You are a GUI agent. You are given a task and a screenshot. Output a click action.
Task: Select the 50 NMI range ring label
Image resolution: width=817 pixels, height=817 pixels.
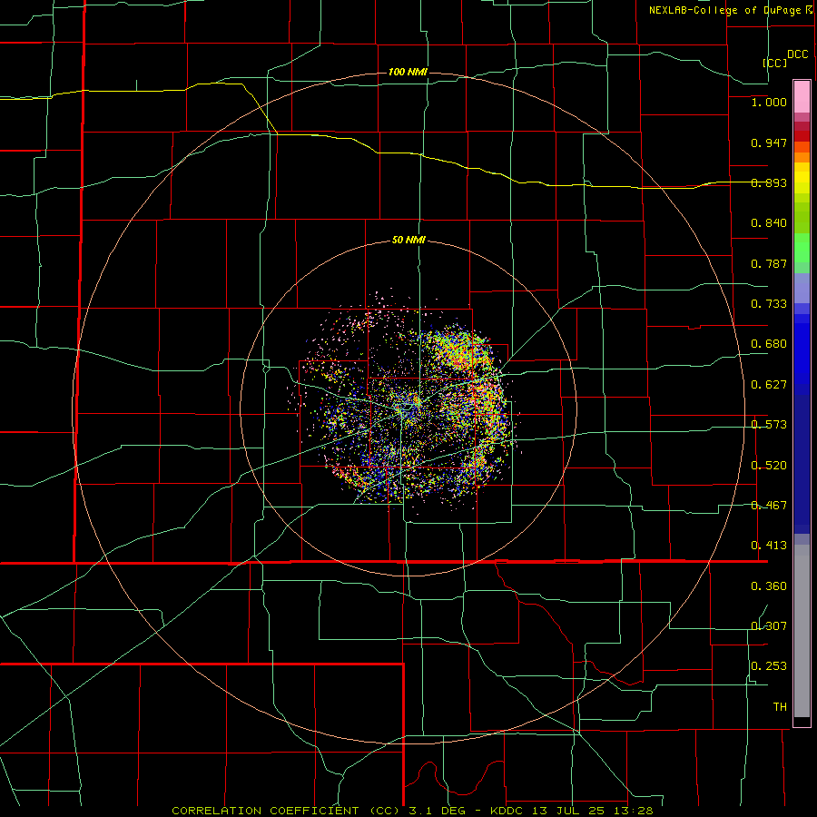tap(408, 240)
